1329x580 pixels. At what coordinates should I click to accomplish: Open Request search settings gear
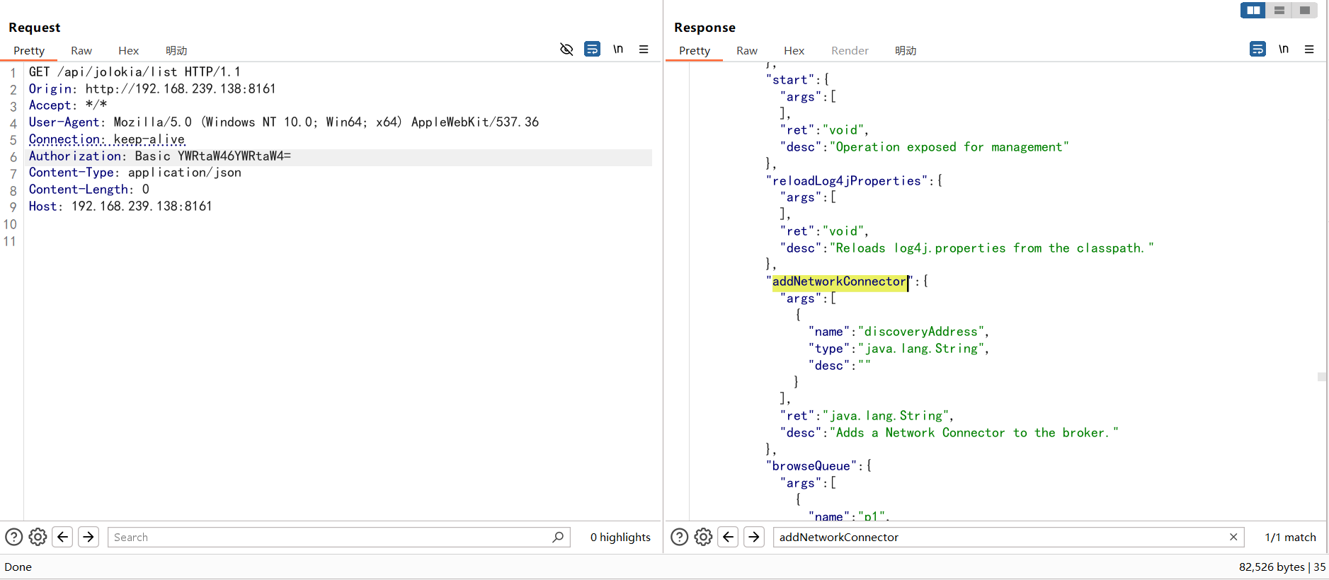[x=38, y=537]
